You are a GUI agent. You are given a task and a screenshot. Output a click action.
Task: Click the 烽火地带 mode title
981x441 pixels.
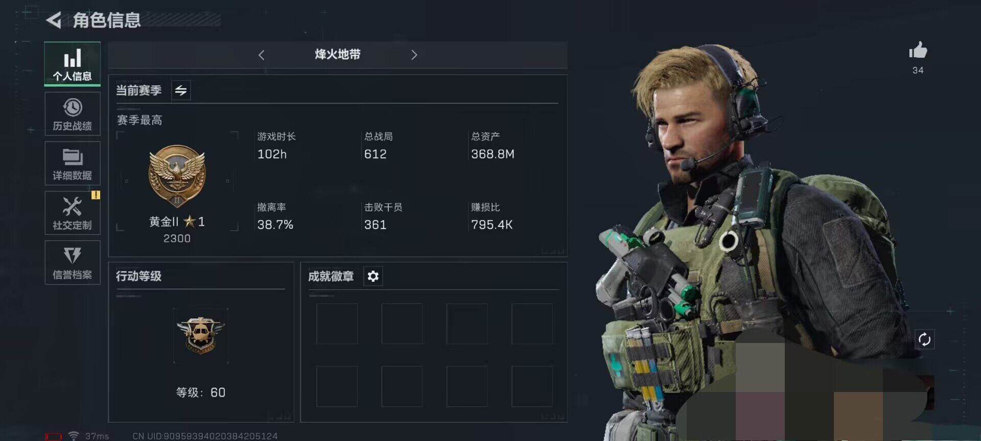click(338, 55)
